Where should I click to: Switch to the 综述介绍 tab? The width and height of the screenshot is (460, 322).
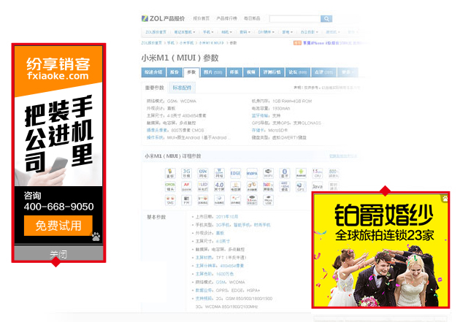153,72
